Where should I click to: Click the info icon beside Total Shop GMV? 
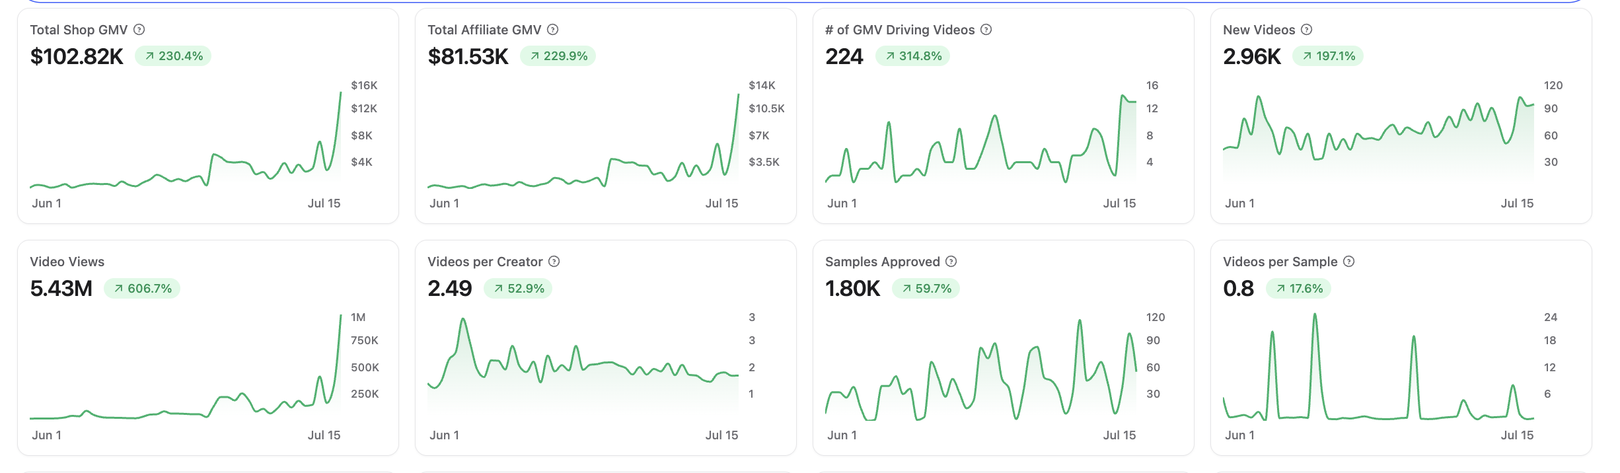[x=139, y=30]
